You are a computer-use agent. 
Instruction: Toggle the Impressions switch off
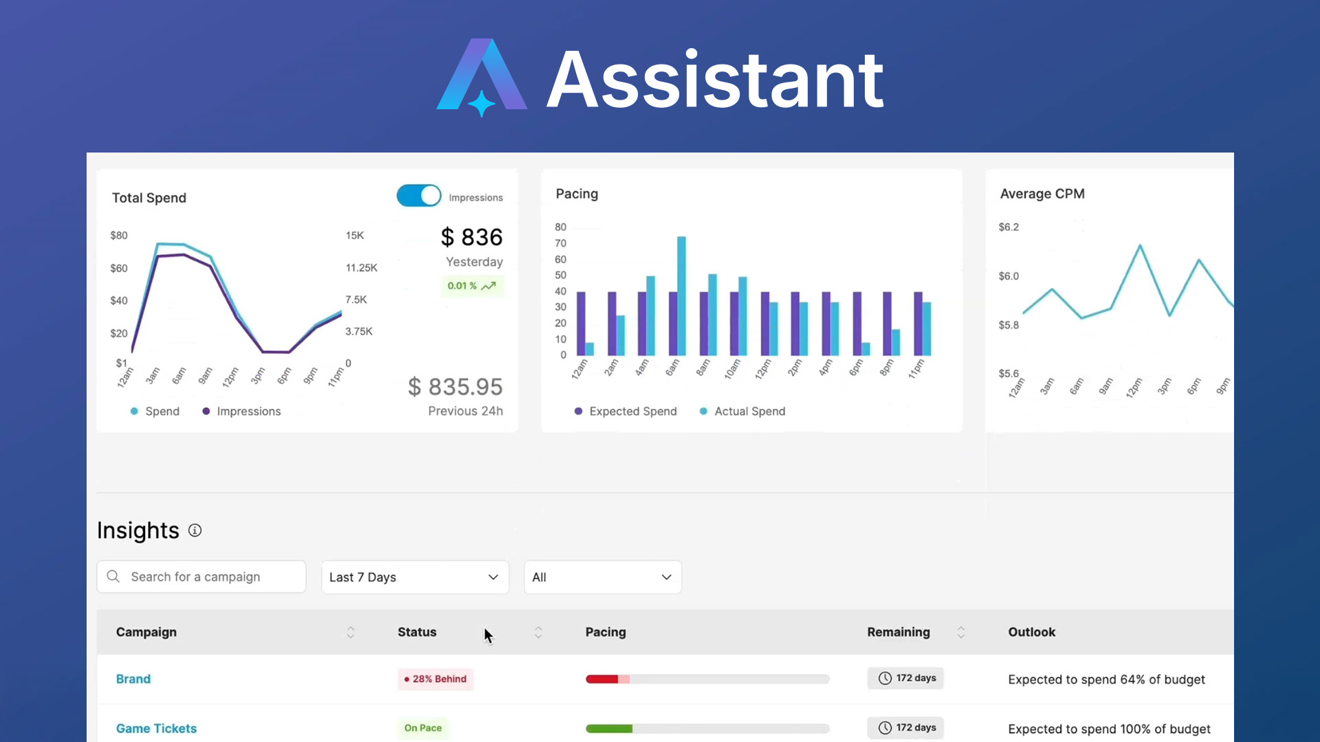click(418, 196)
